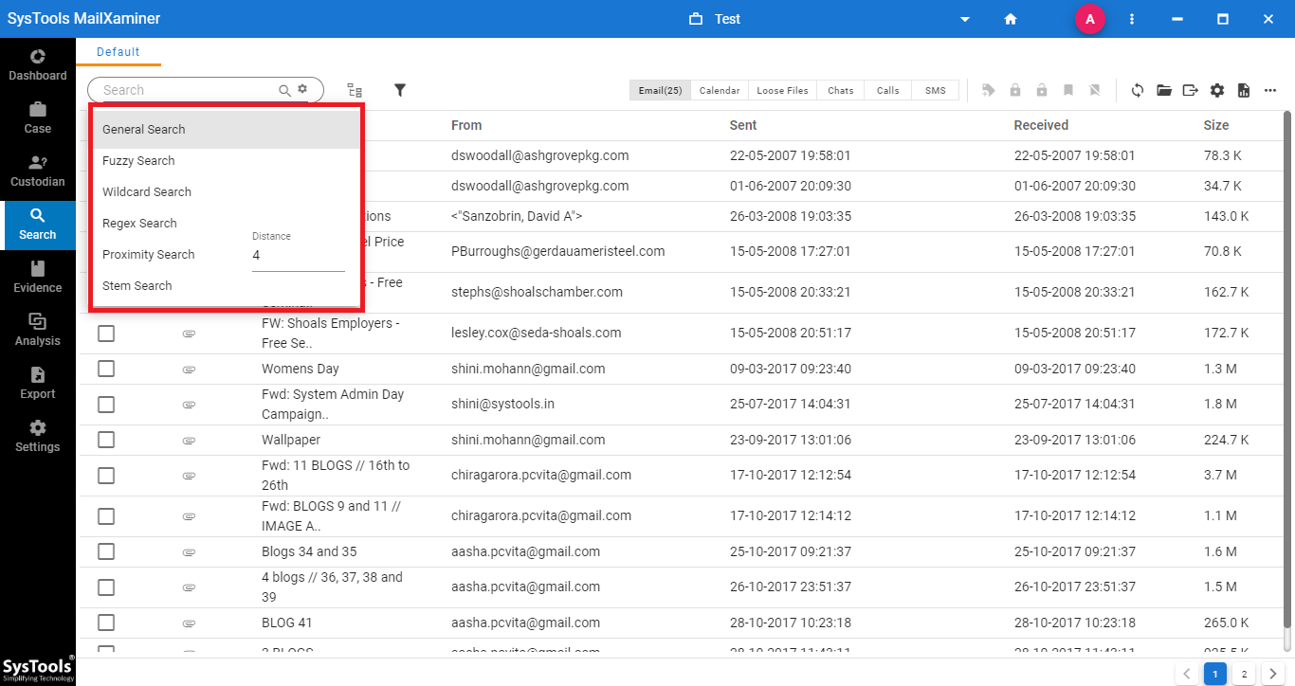Check 'Fwd: BLOGS 9 and 11' checkbox
The width and height of the screenshot is (1295, 686).
(x=106, y=516)
